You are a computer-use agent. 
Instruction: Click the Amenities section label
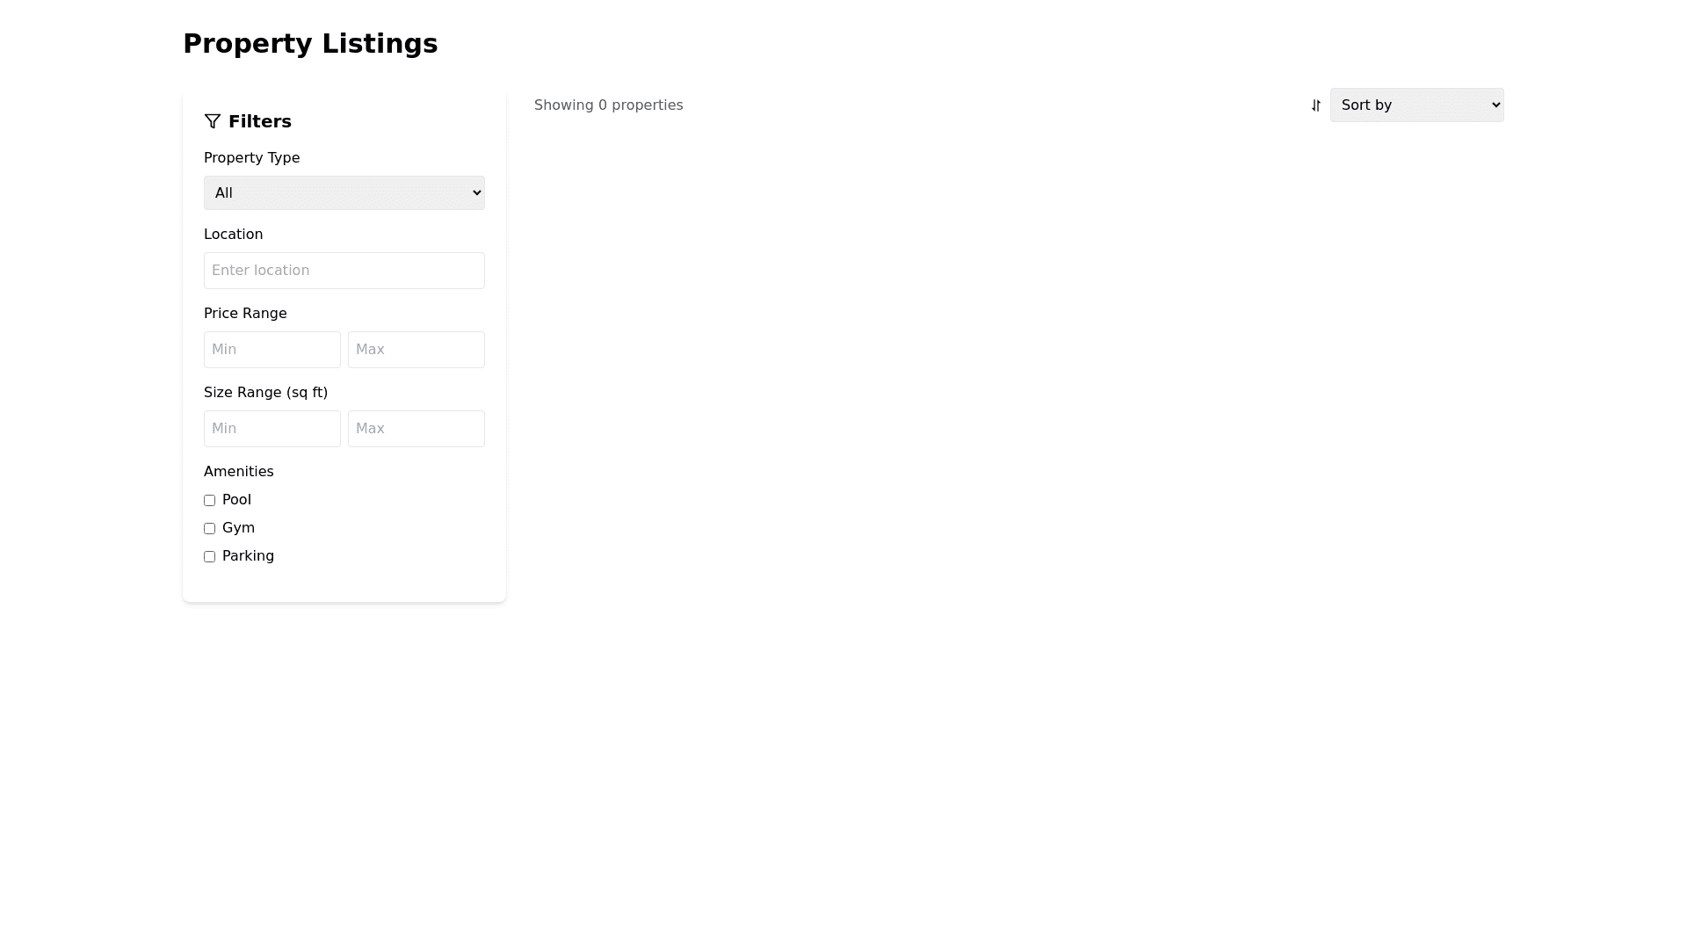[x=238, y=472]
